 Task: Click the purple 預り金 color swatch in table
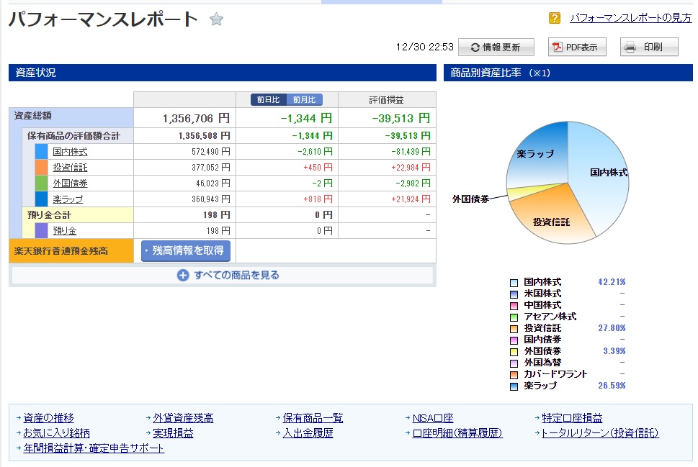(x=41, y=231)
